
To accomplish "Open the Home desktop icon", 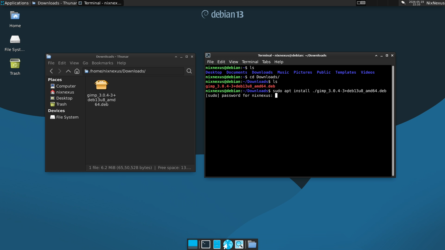I will (x=15, y=16).
